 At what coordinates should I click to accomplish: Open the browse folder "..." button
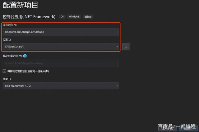point(126,46)
